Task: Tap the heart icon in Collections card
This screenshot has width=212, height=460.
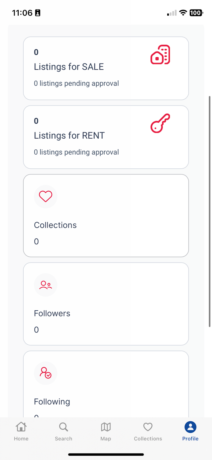Action: click(x=46, y=197)
